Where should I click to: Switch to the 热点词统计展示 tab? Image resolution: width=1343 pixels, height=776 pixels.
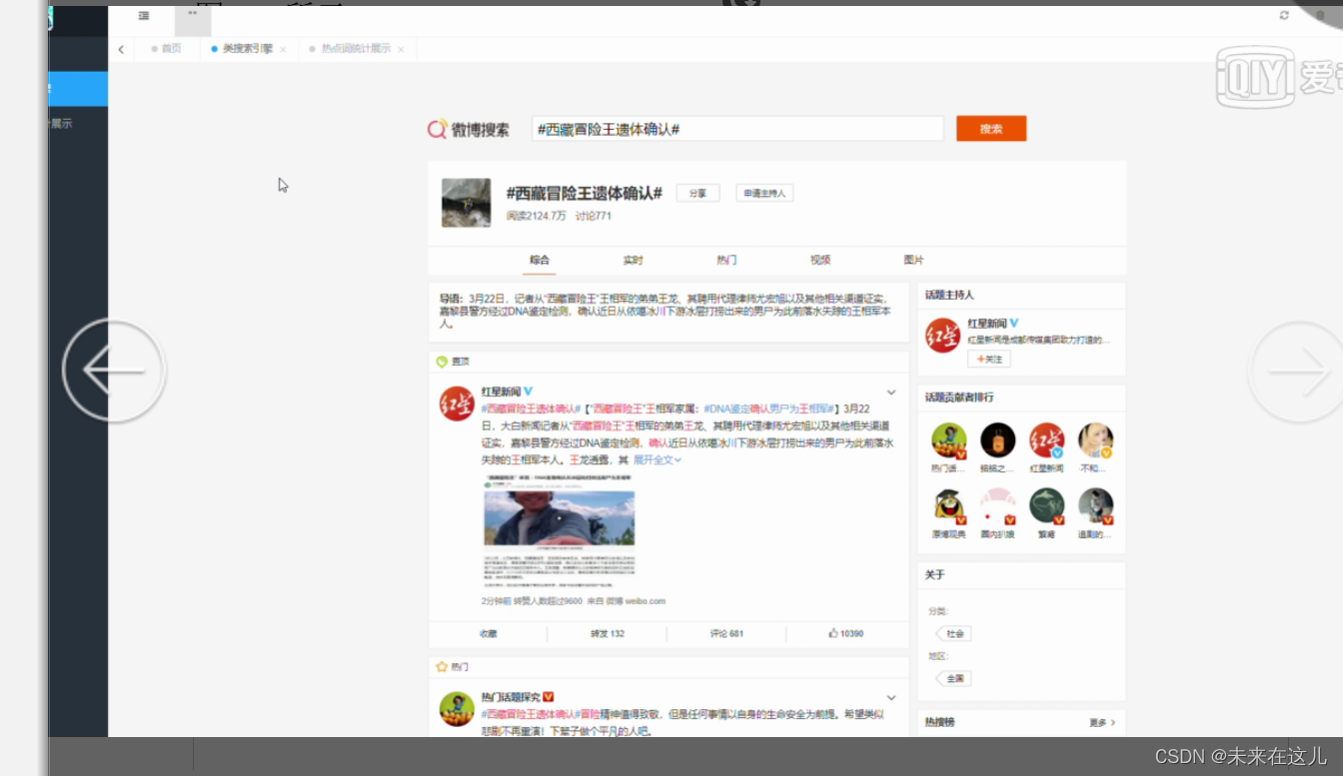pos(356,49)
